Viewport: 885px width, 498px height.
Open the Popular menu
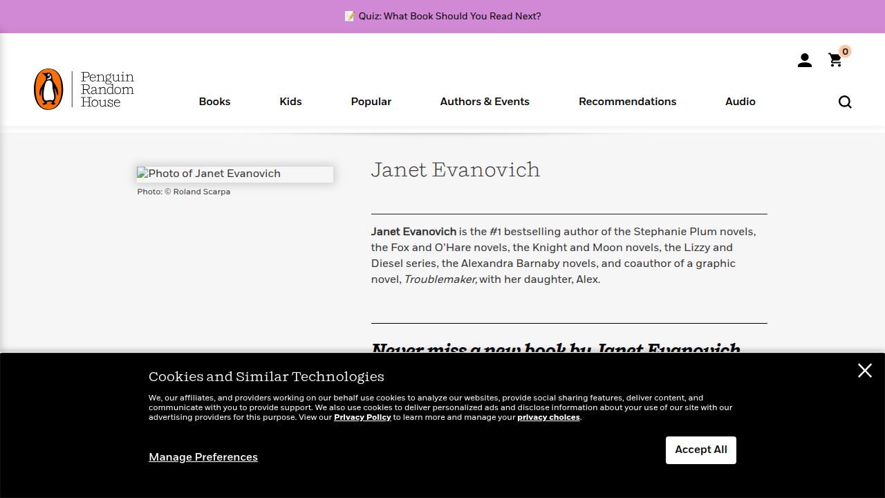pos(371,102)
